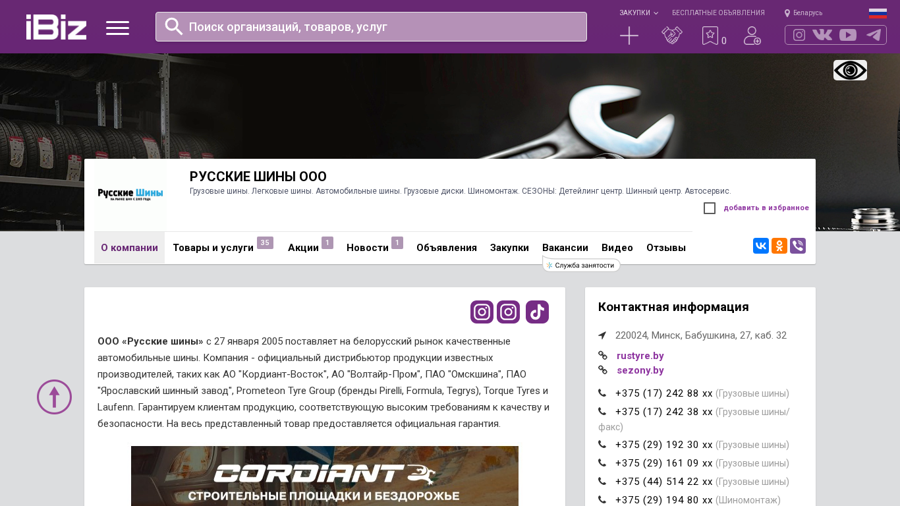Screen dimensions: 900x506
Task: Click the Russian flag language icon
Action: [878, 13]
